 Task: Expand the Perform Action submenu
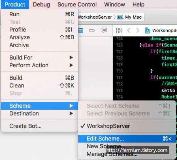pyautogui.click(x=39, y=65)
